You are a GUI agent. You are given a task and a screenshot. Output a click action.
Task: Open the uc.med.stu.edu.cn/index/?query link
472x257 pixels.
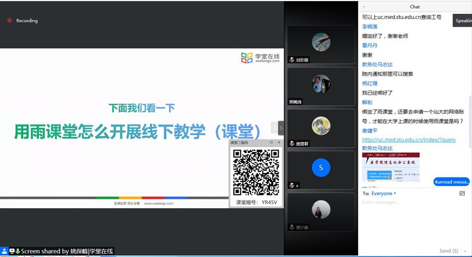tap(409, 140)
